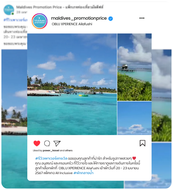Open the large beach lagoon photo
The image size is (173, 190).
coord(72,84)
